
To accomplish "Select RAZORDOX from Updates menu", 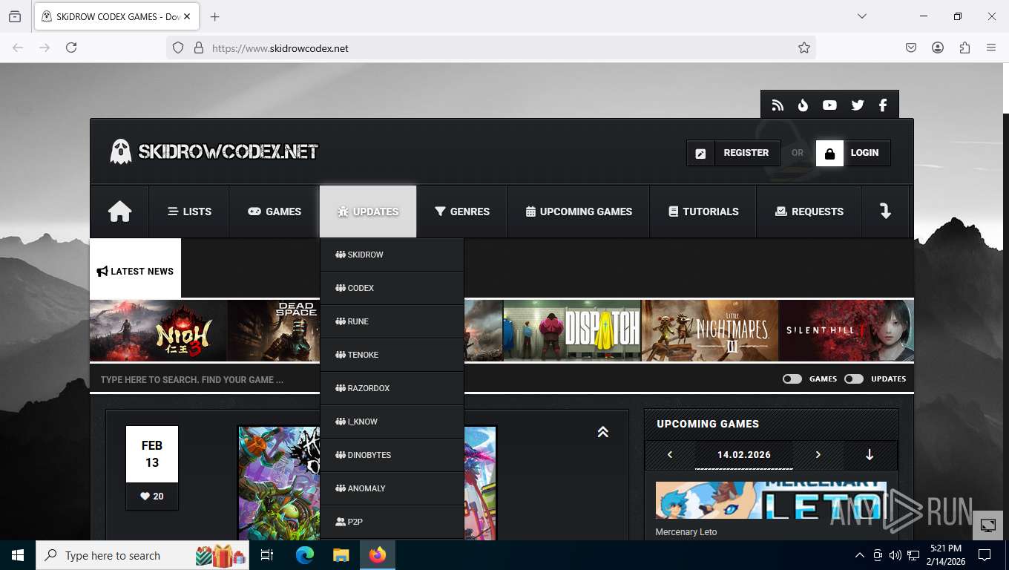I will click(392, 388).
